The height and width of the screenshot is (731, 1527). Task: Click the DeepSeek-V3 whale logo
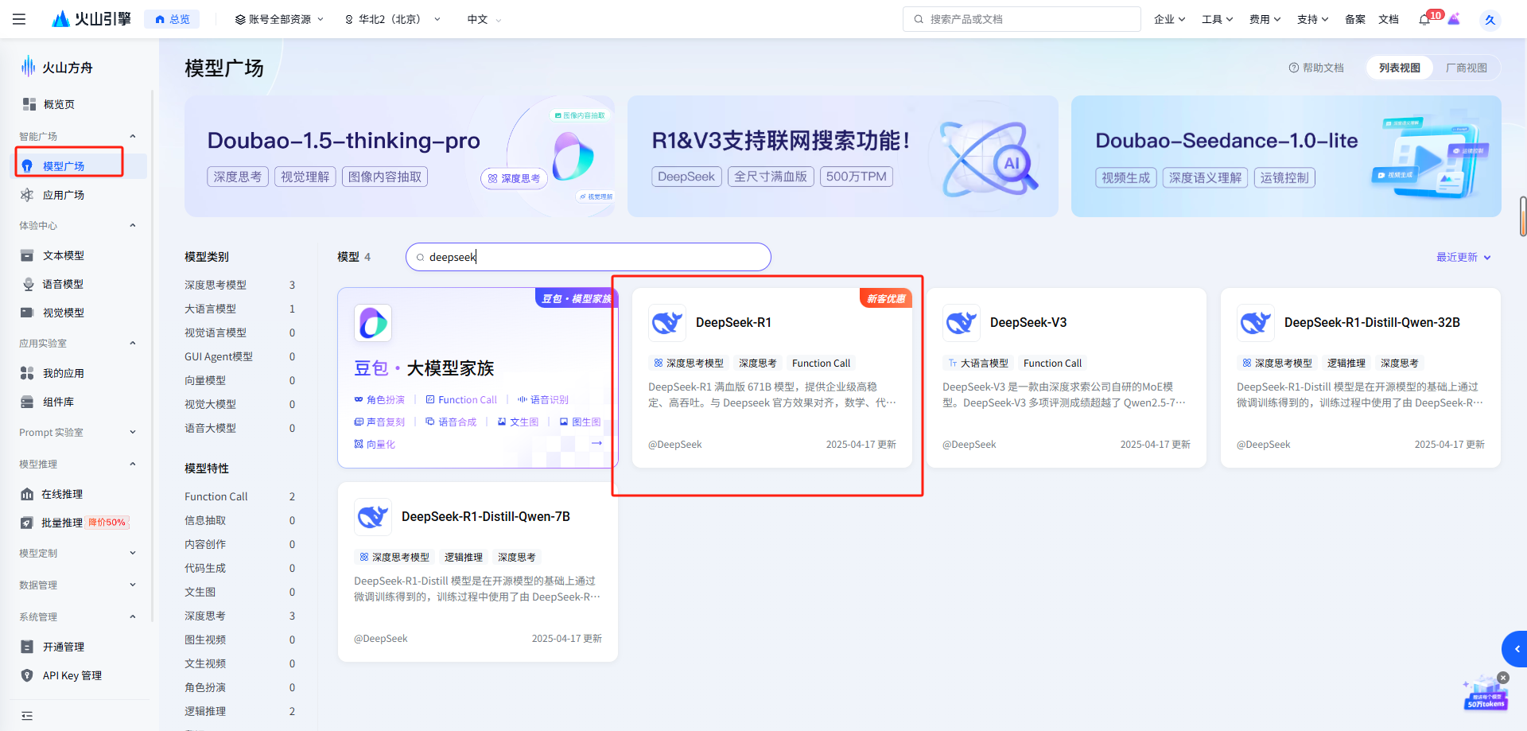tap(962, 323)
